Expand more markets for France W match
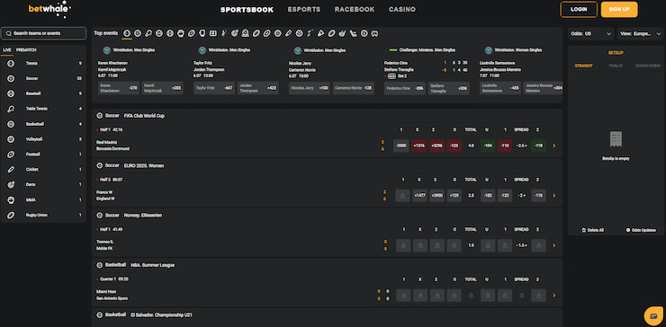Image resolution: width=666 pixels, height=327 pixels. [553, 196]
